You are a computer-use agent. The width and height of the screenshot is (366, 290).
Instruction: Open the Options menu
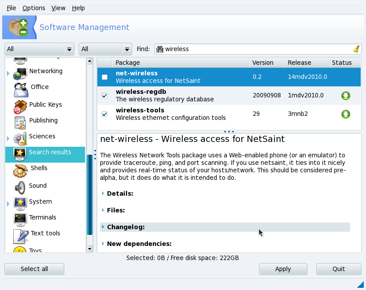[33, 8]
